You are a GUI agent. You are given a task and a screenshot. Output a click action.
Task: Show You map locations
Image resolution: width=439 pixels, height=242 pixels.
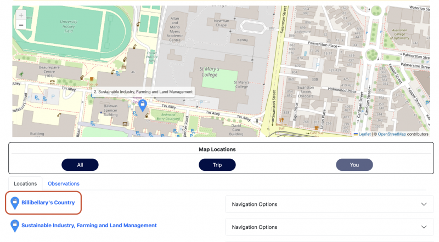click(354, 165)
